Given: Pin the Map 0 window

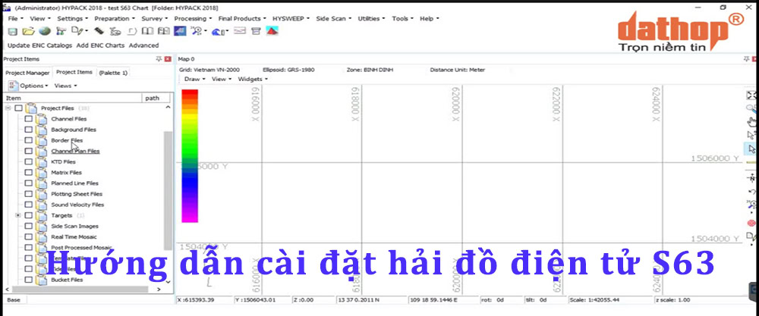Looking at the screenshot, I should (x=746, y=59).
